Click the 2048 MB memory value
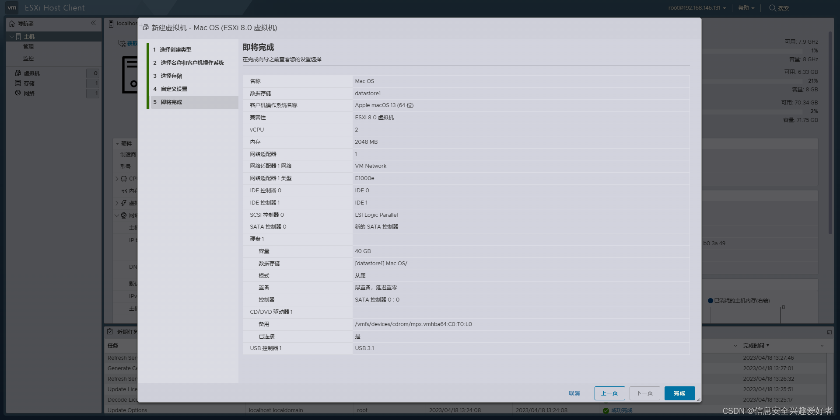840x420 pixels. pos(366,142)
